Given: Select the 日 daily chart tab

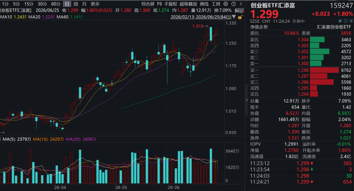Looking at the screenshot, I should coord(67,4).
